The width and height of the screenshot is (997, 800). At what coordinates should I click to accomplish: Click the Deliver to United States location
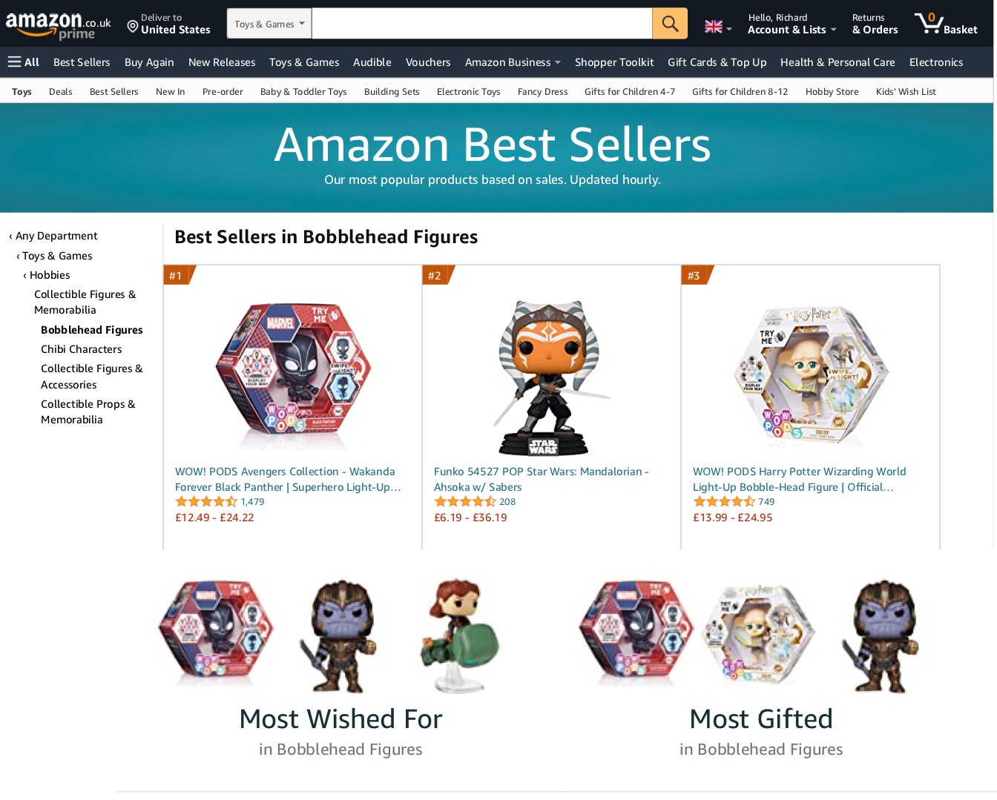[x=168, y=24]
